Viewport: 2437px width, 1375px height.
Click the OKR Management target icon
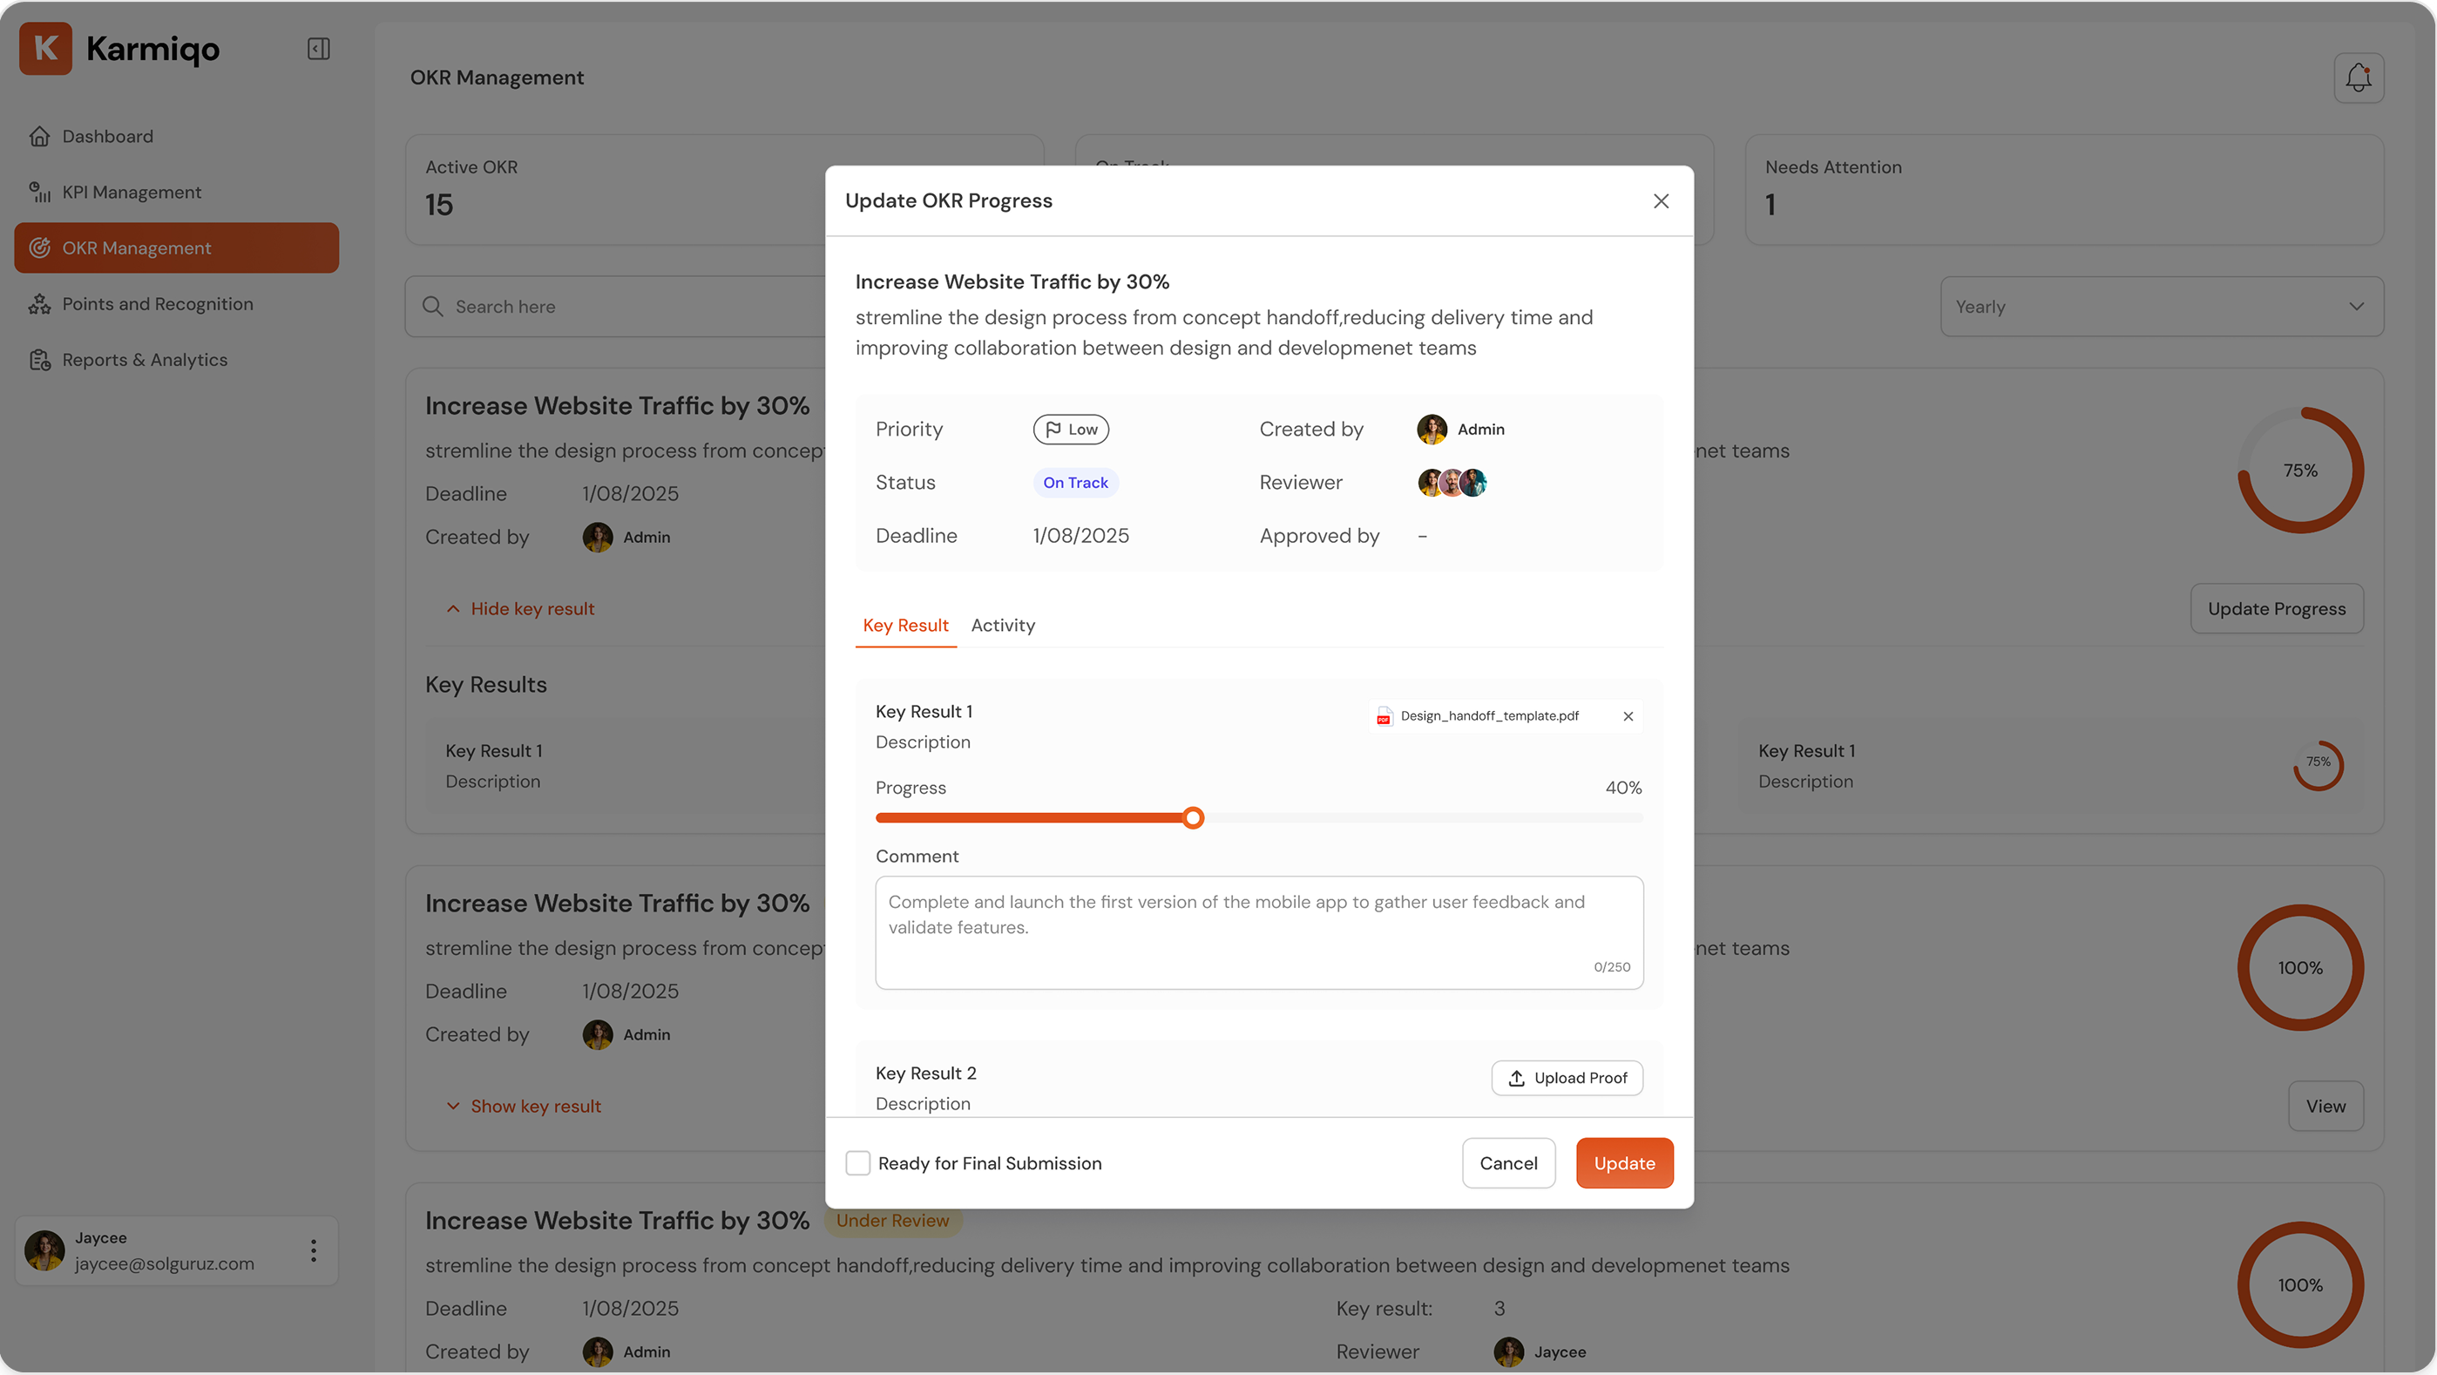pos(39,248)
